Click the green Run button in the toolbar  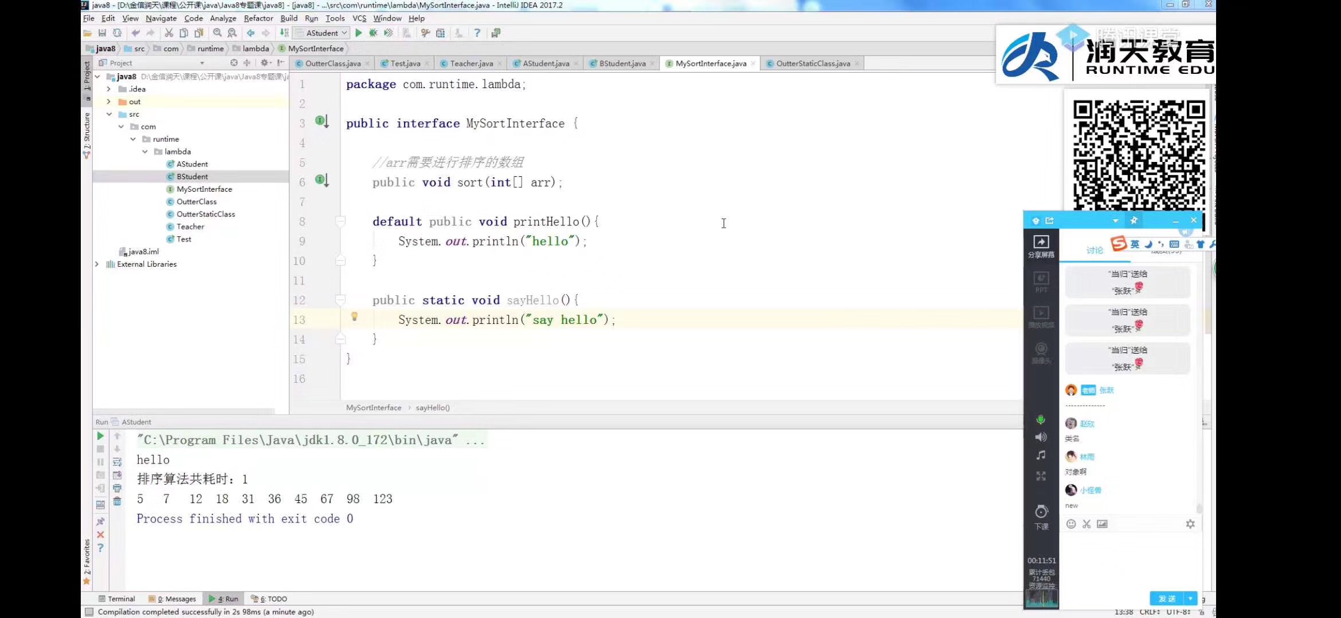click(358, 33)
